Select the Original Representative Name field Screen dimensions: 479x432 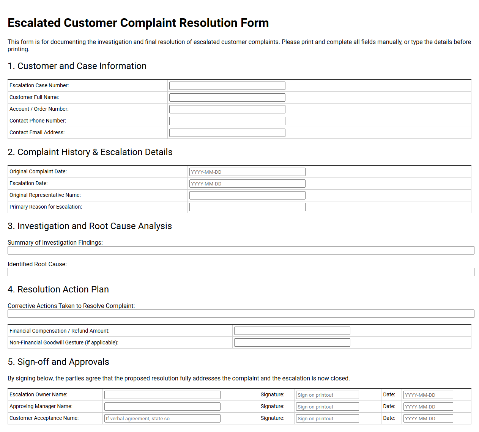[x=247, y=195]
